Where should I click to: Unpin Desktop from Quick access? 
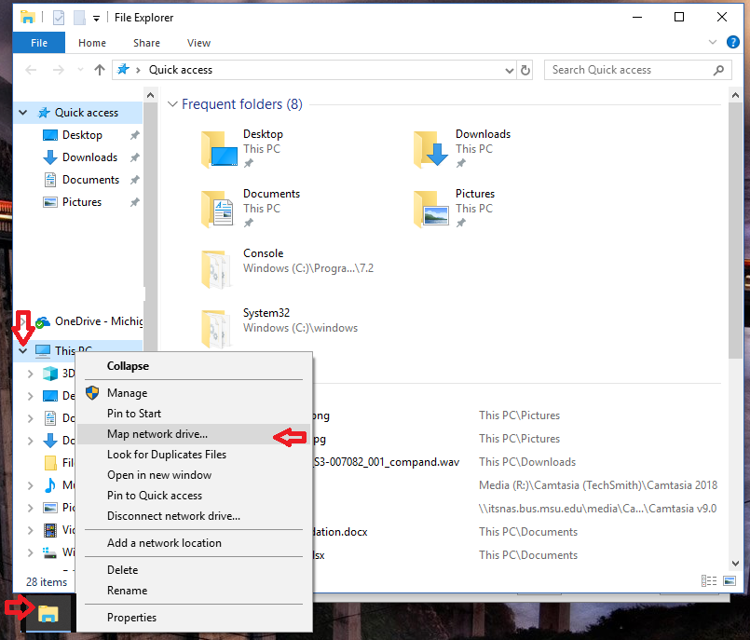(133, 134)
